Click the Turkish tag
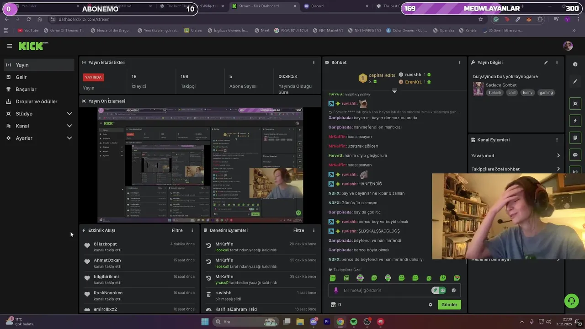Image resolution: width=585 pixels, height=329 pixels. coord(495,92)
